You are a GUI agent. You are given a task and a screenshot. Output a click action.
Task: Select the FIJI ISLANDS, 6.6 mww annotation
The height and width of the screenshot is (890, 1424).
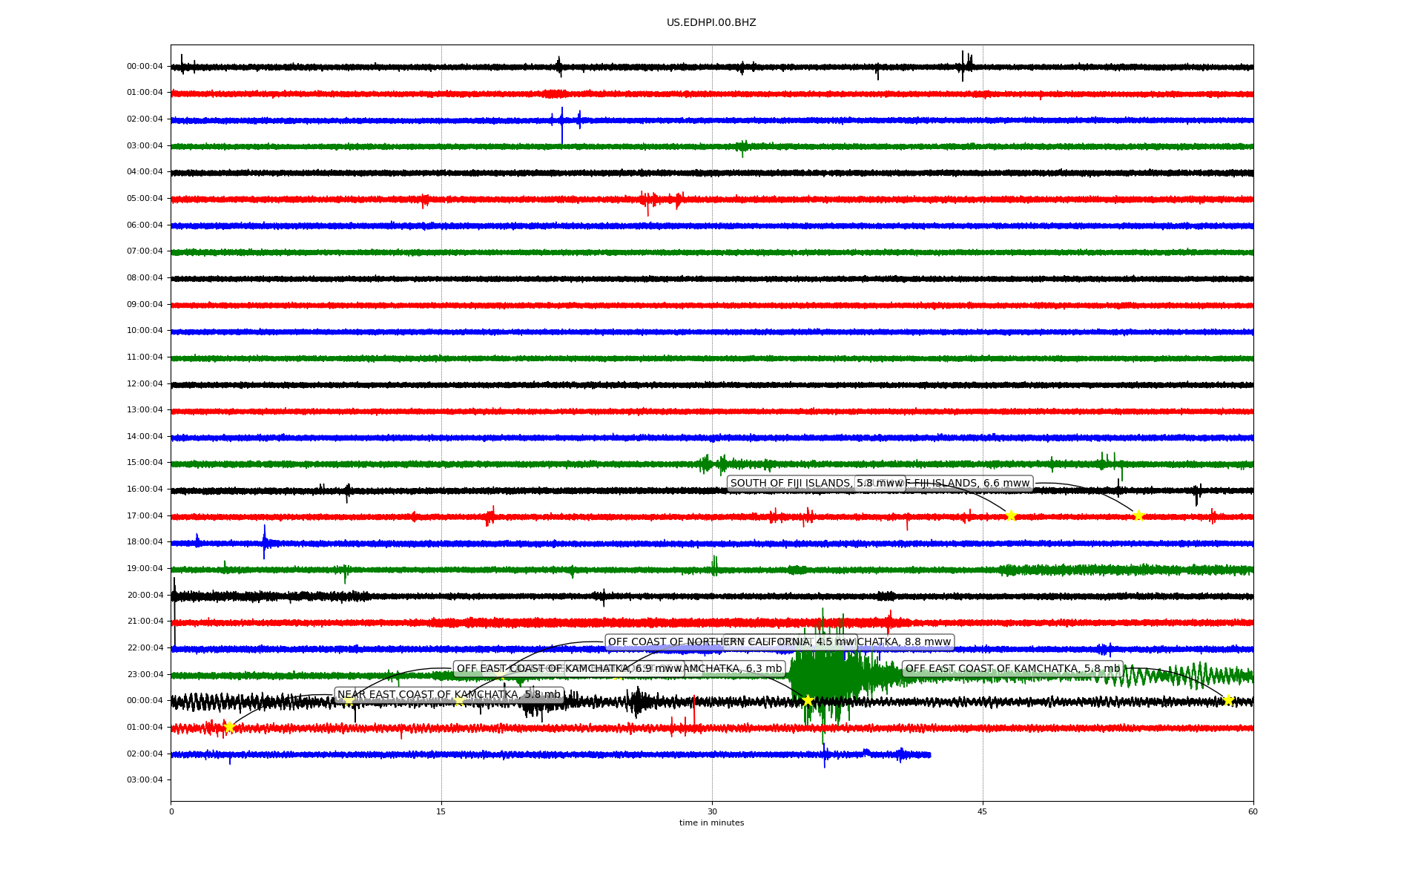click(943, 484)
